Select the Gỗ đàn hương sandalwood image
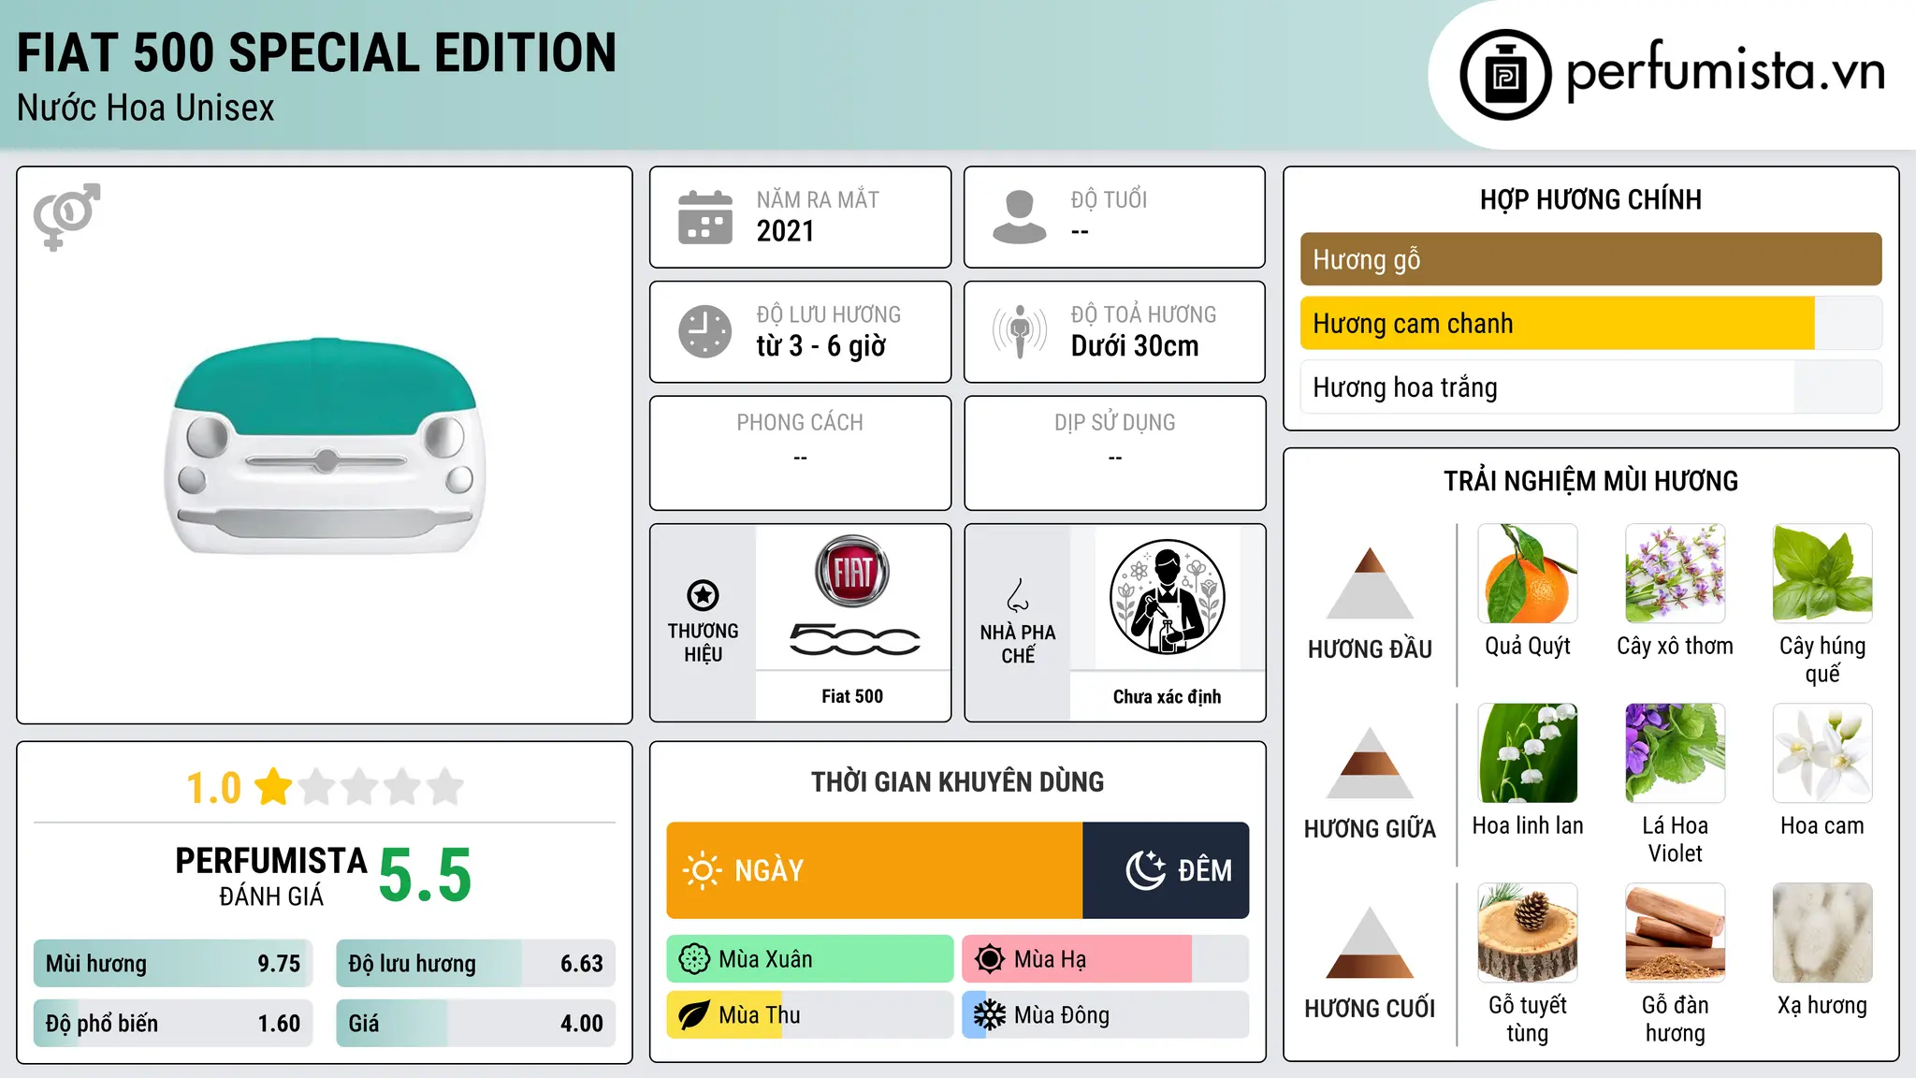The height and width of the screenshot is (1078, 1916). pyautogui.click(x=1676, y=933)
